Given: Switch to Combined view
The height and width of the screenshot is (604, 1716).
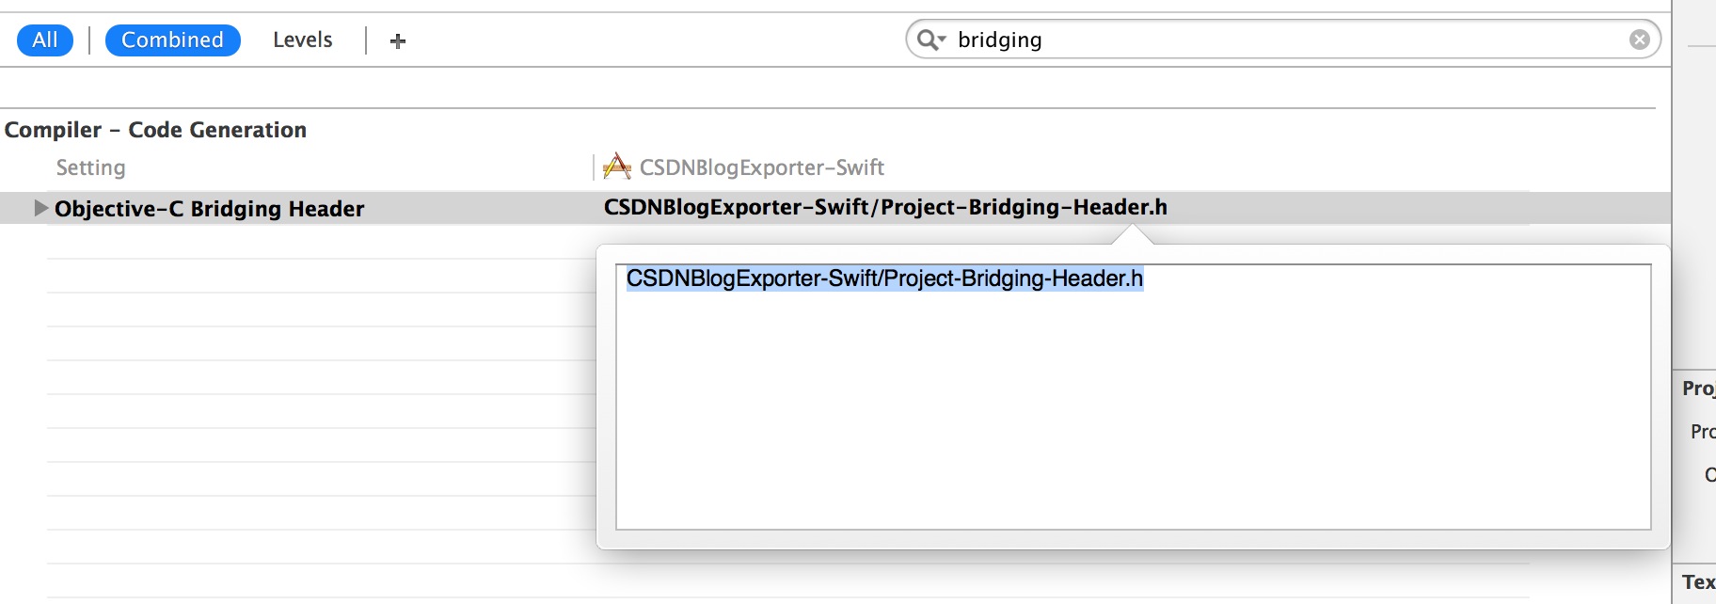Looking at the screenshot, I should [172, 40].
